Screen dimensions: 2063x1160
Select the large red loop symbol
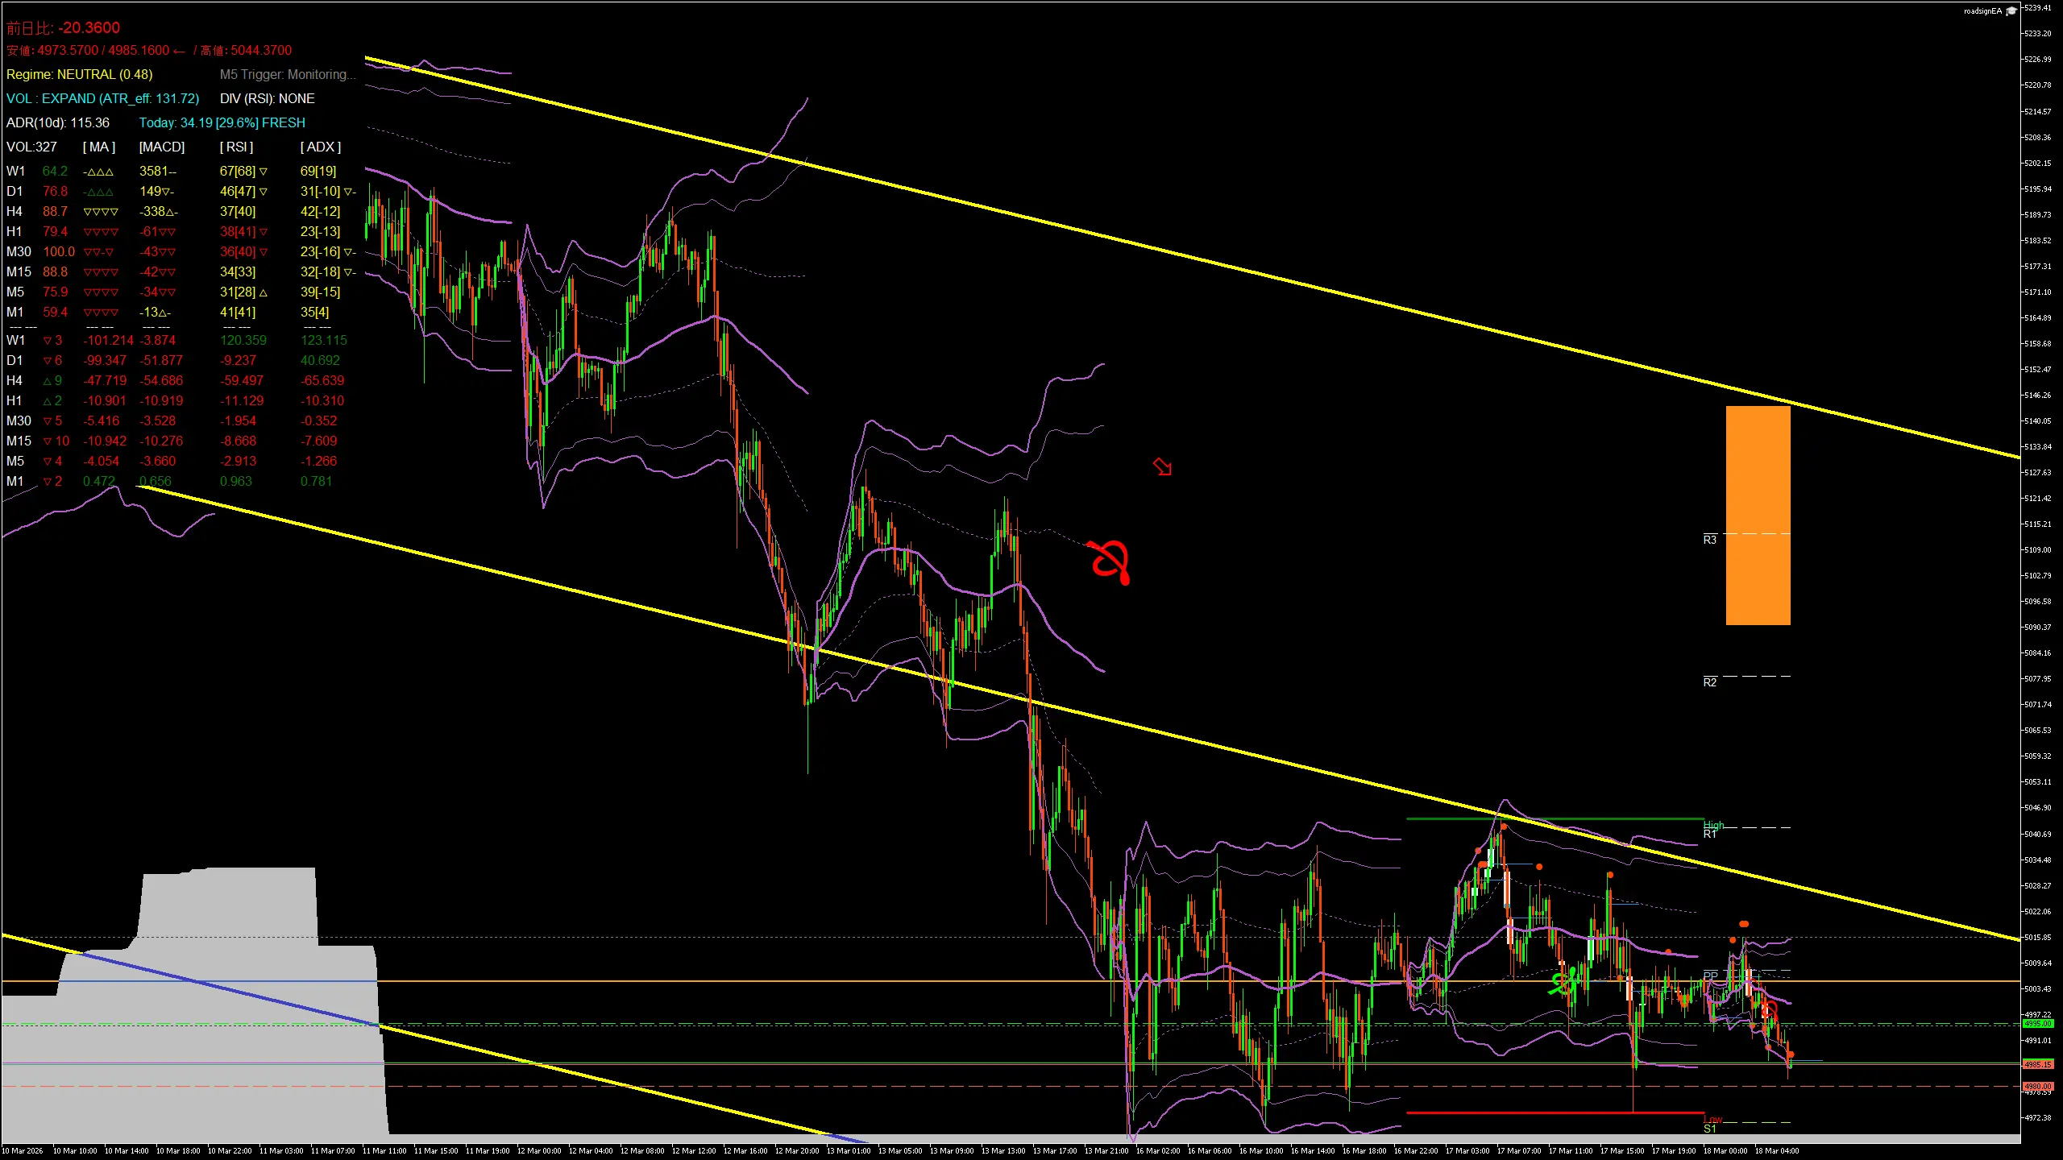coord(1110,561)
